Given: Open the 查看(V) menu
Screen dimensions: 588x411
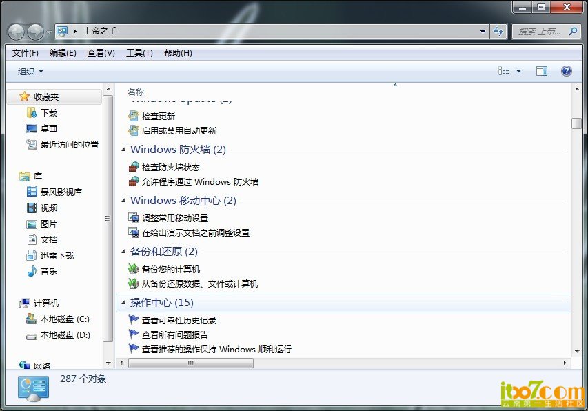Looking at the screenshot, I should (101, 53).
